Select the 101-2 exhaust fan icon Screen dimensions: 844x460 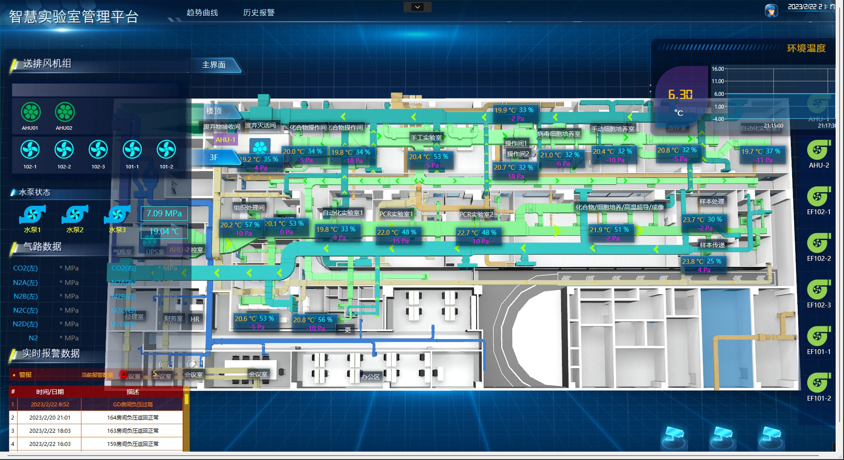tap(166, 150)
